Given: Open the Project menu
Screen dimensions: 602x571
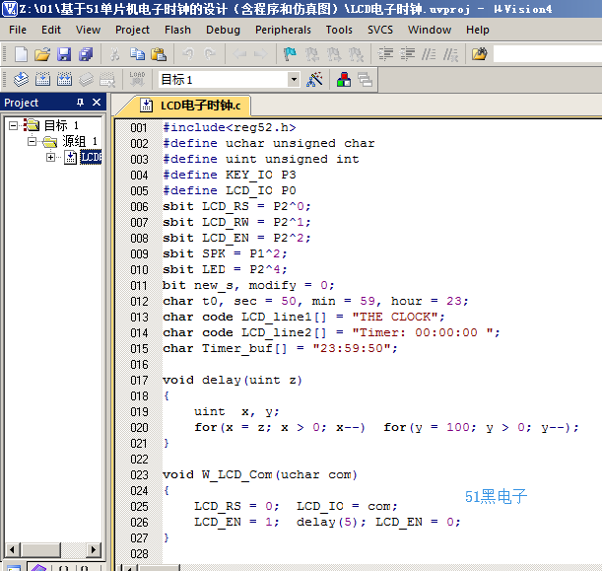Looking at the screenshot, I should click(x=132, y=30).
